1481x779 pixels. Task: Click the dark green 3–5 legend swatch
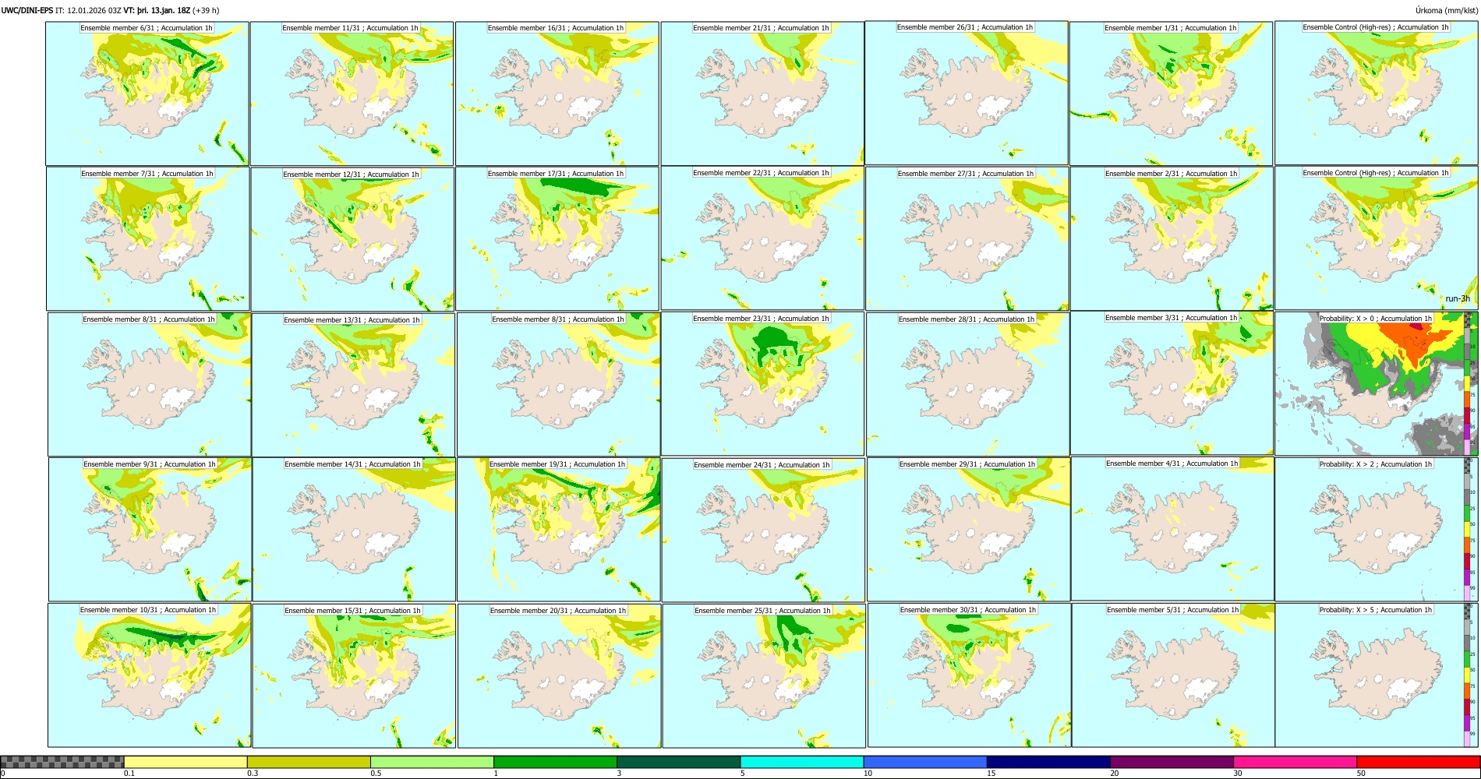[x=678, y=762]
